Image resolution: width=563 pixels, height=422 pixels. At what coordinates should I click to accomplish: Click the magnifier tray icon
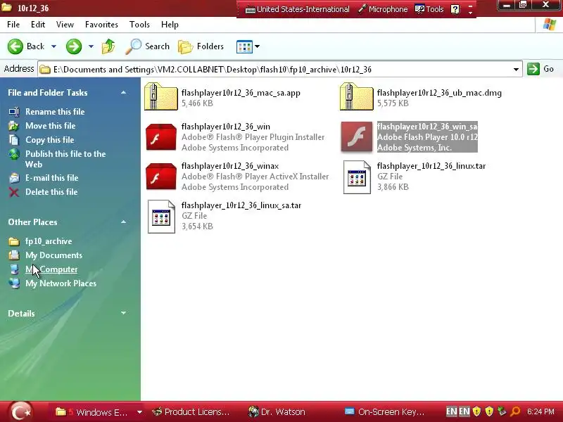pos(515,411)
